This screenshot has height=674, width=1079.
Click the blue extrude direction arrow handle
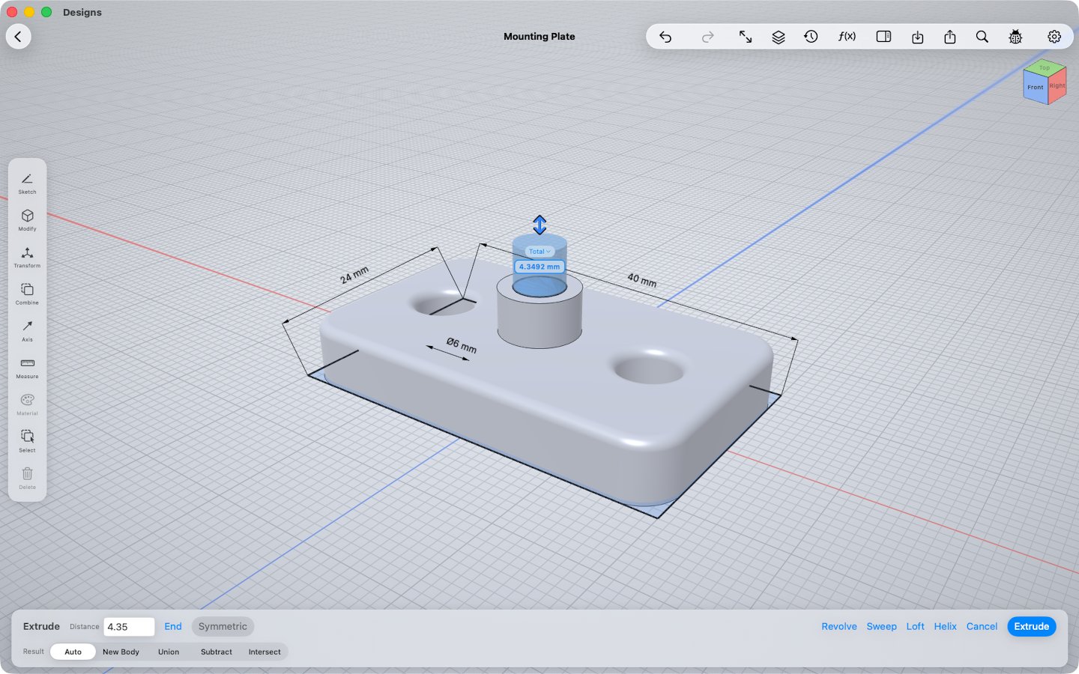click(x=539, y=225)
